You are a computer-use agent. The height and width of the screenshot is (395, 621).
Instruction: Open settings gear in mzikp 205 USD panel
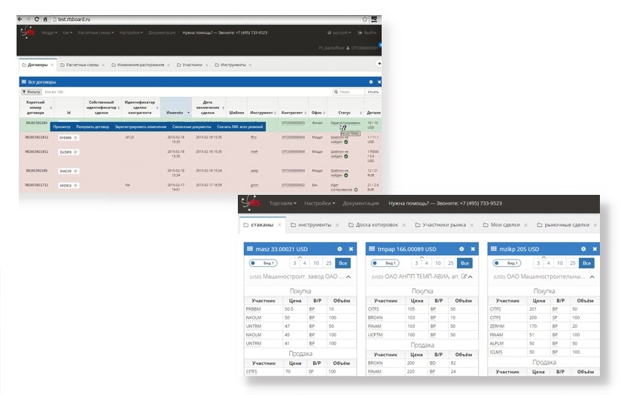point(583,249)
